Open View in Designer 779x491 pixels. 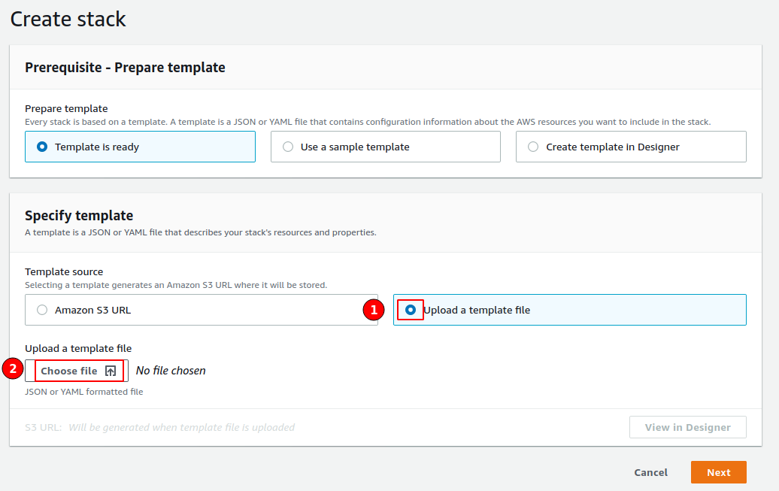[687, 427]
